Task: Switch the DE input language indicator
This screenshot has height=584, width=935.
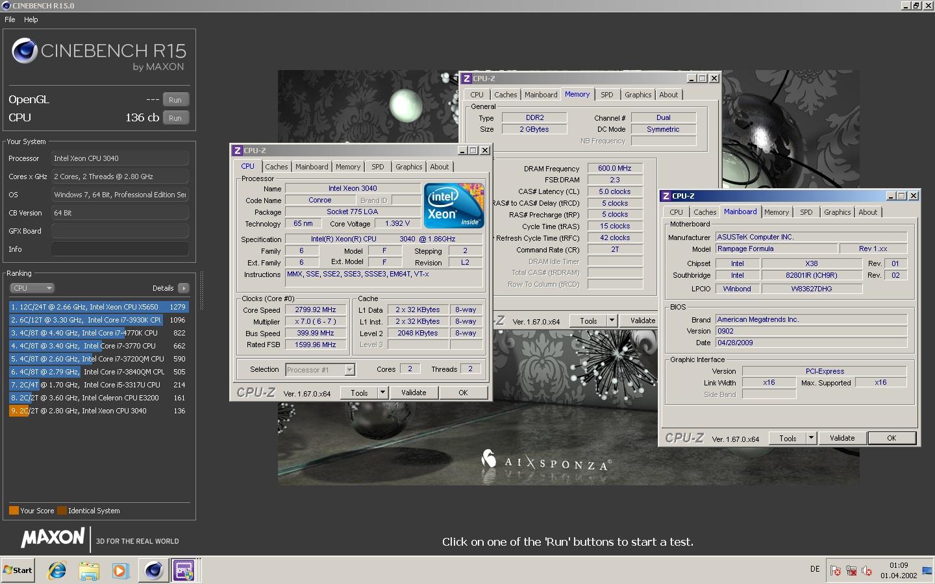Action: [815, 569]
